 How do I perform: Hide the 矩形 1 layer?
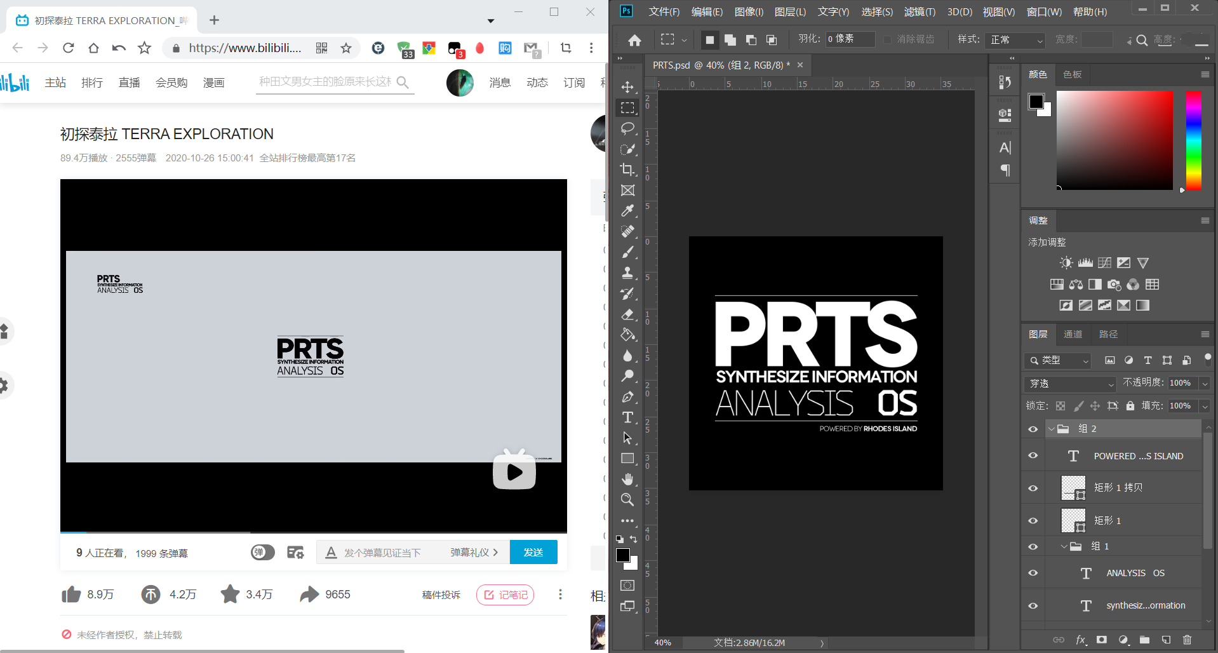pyautogui.click(x=1033, y=520)
